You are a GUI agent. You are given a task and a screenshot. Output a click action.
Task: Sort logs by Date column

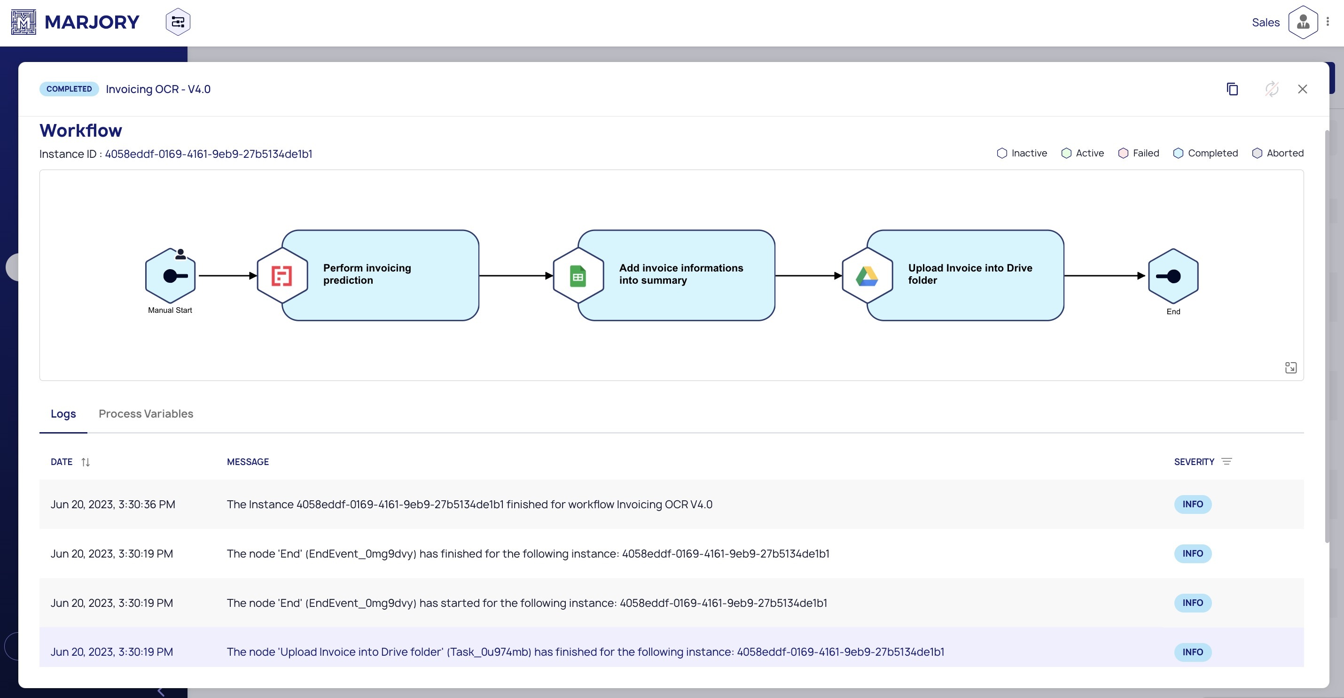click(86, 462)
